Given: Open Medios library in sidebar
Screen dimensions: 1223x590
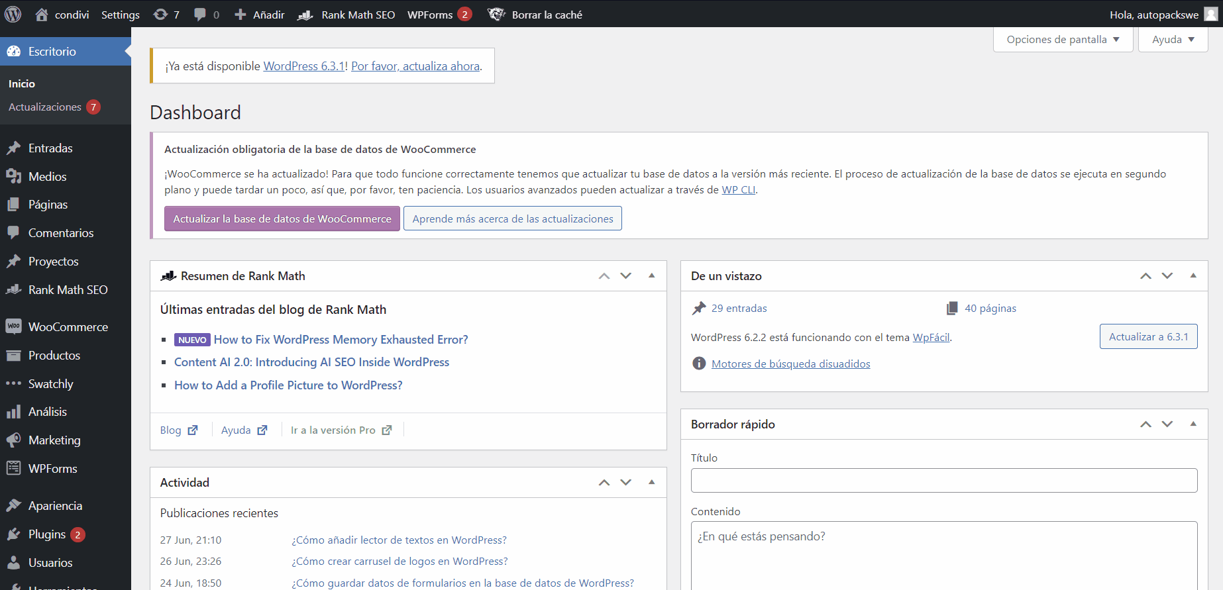Looking at the screenshot, I should coord(47,177).
